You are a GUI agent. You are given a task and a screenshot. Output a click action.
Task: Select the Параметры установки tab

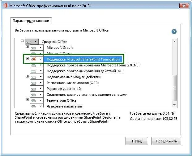click(x=31, y=21)
